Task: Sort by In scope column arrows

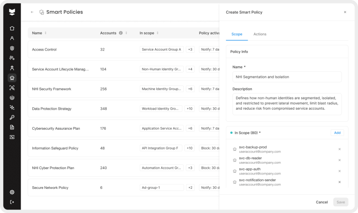Action: pos(158,33)
